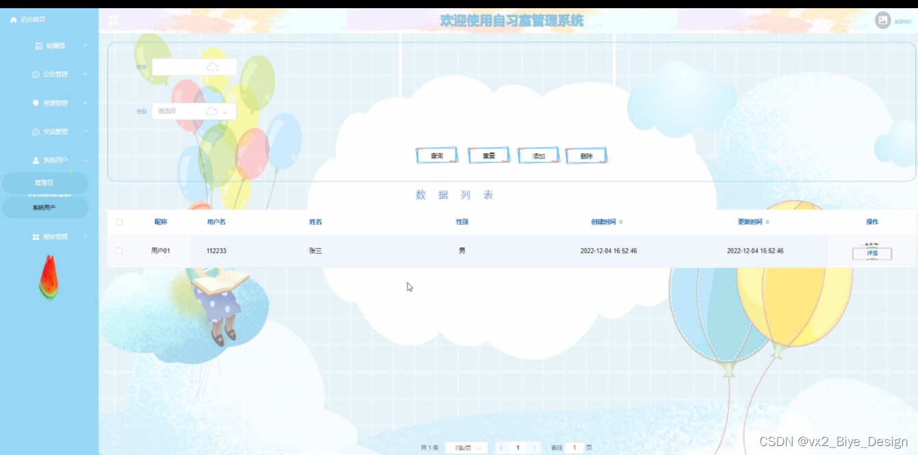Viewport: 918px width, 455px height.
Task: Click the 更新时间 column header
Action: [750, 222]
